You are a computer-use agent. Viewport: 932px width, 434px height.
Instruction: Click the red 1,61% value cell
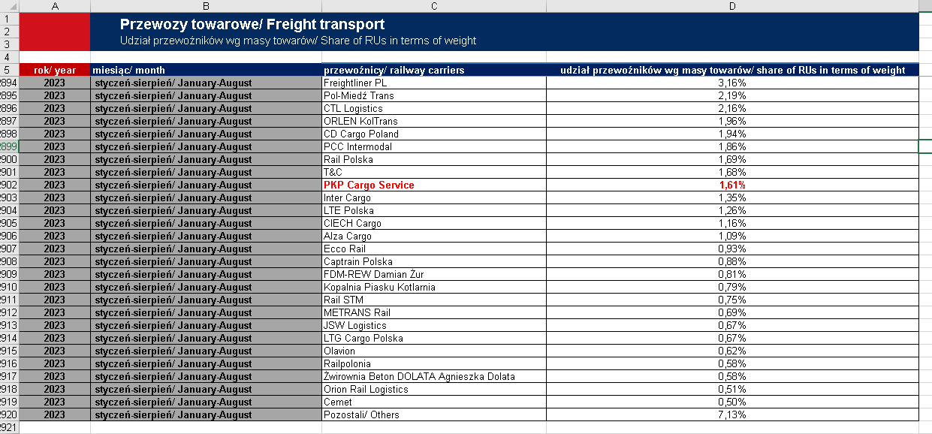[732, 185]
